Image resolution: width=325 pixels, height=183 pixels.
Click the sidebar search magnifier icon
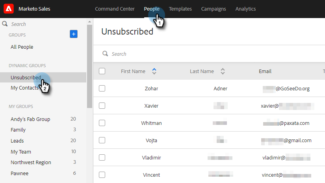pyautogui.click(x=5, y=24)
